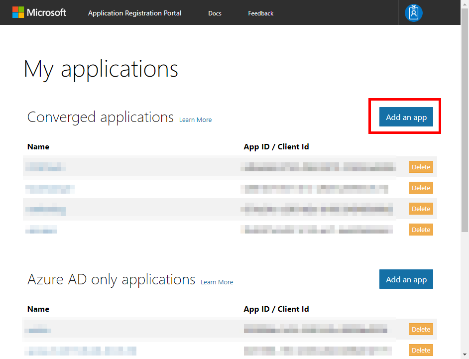Open the first converged application name link

tap(45, 167)
